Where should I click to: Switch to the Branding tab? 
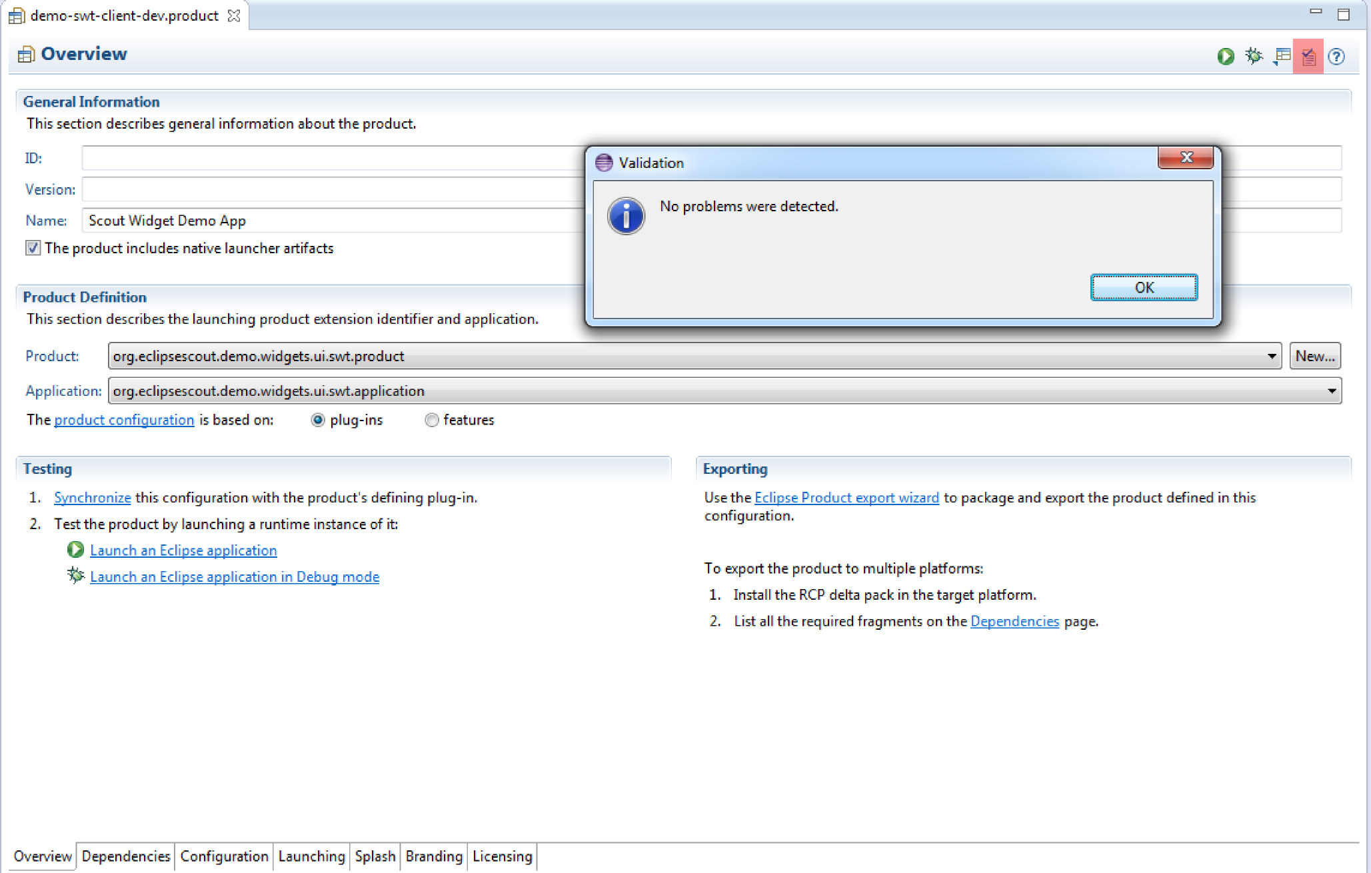tap(434, 856)
